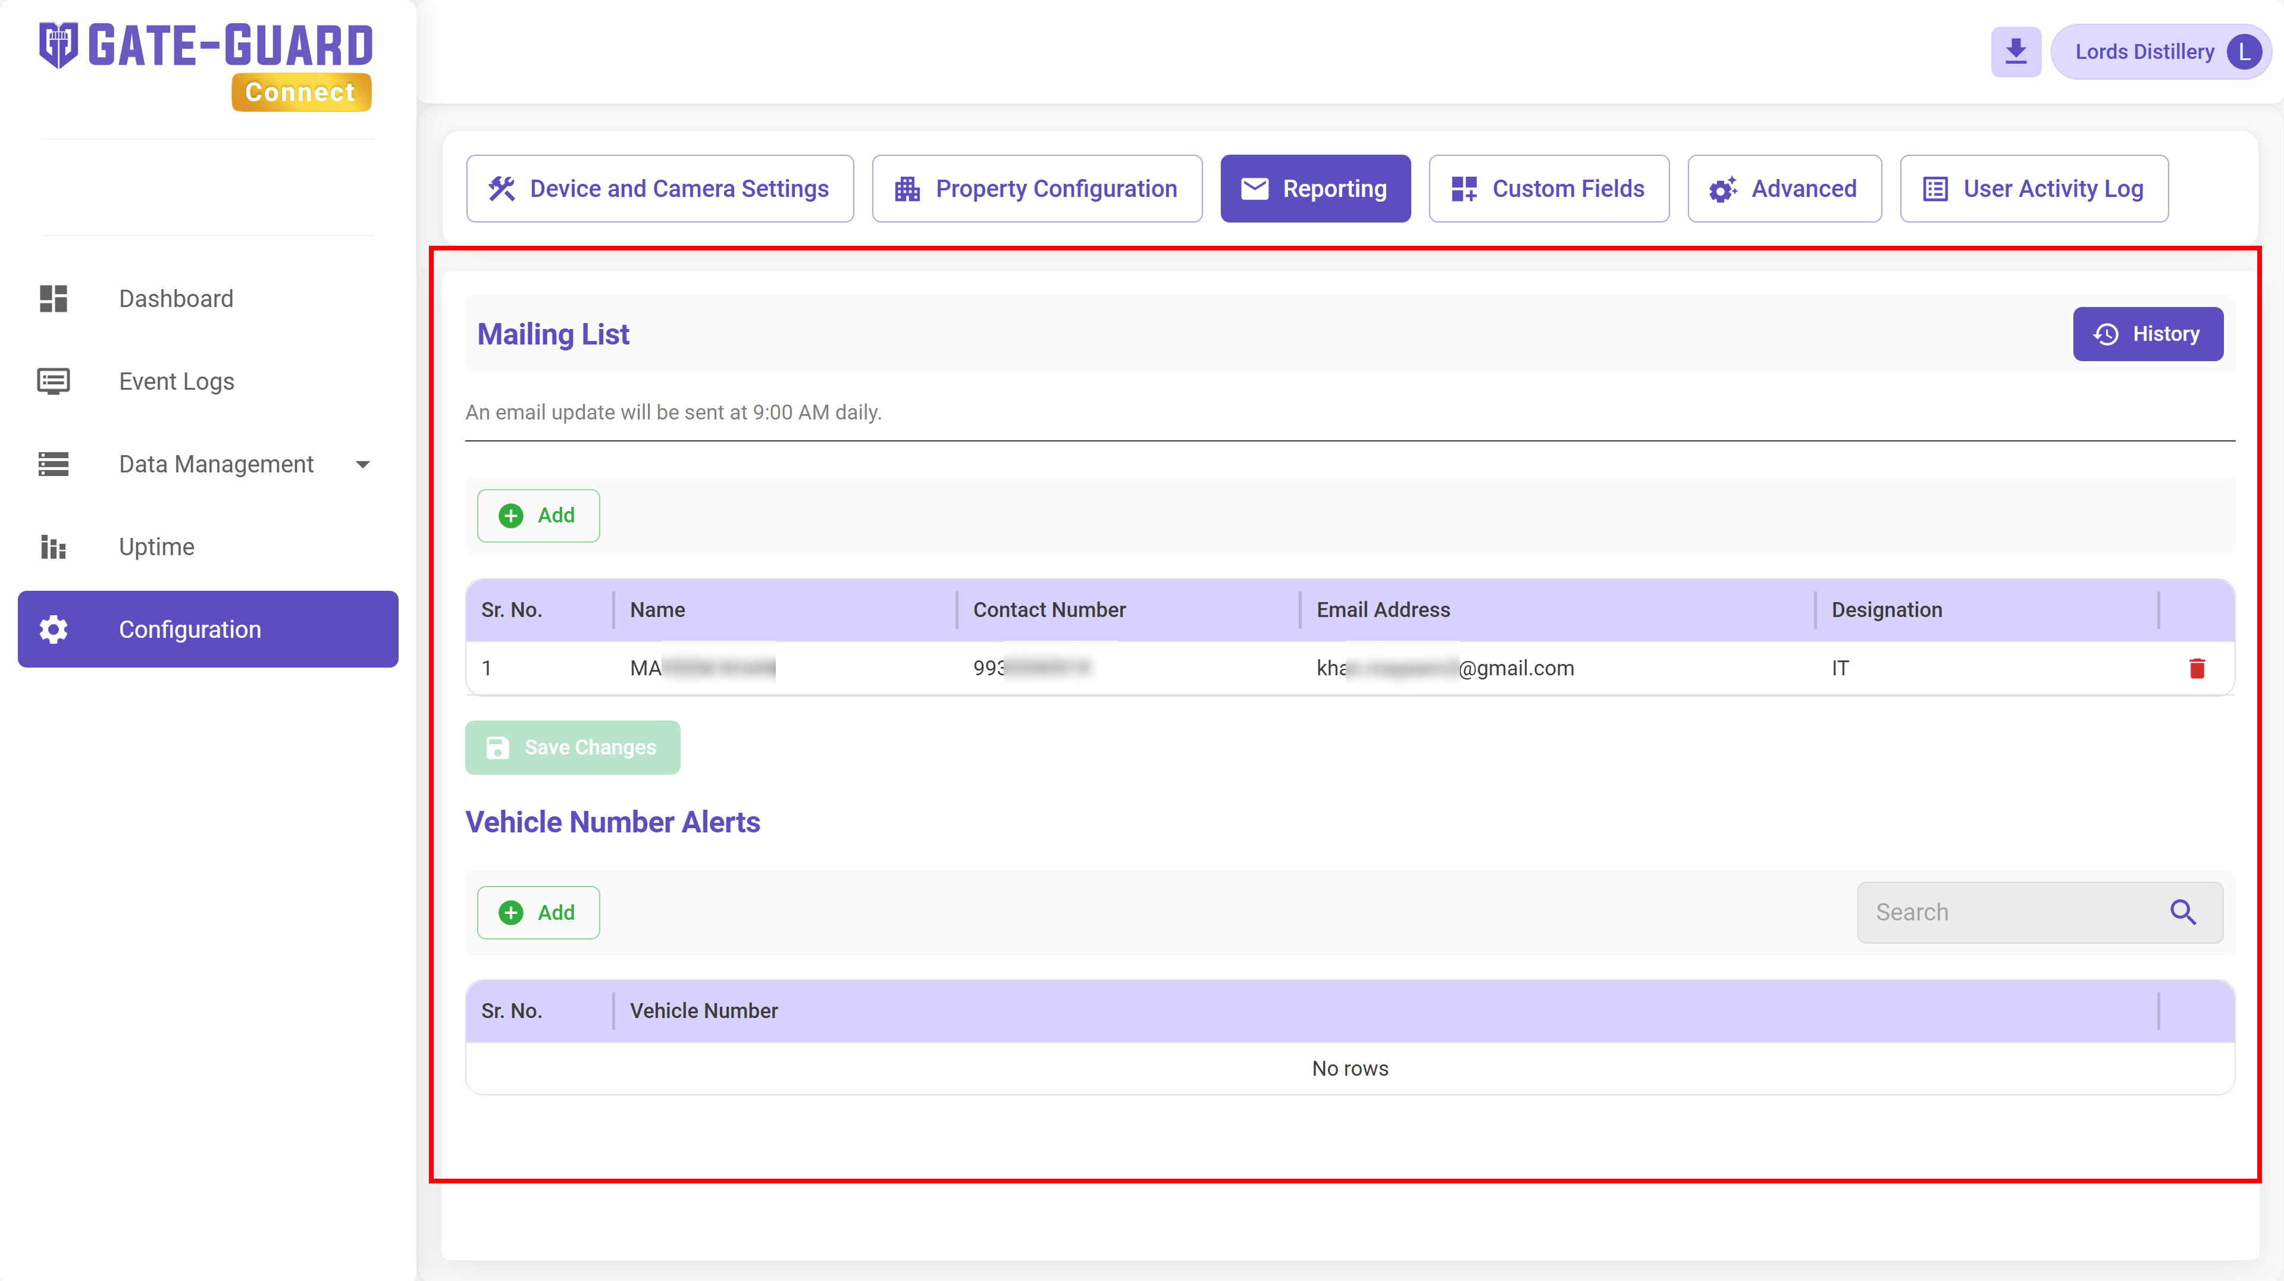Click Save Changes button

click(573, 747)
